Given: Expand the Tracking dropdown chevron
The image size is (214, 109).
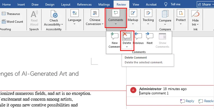Looking at the screenshot, I should coord(148,24).
